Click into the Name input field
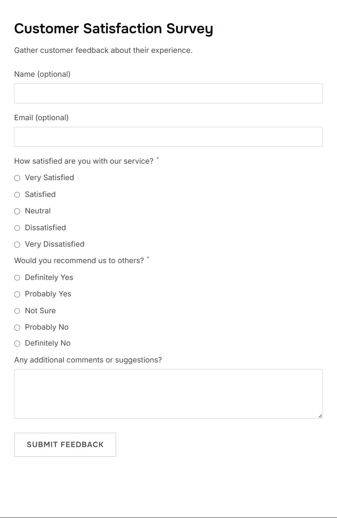Viewport: 337px width, 518px height. pyautogui.click(x=168, y=93)
